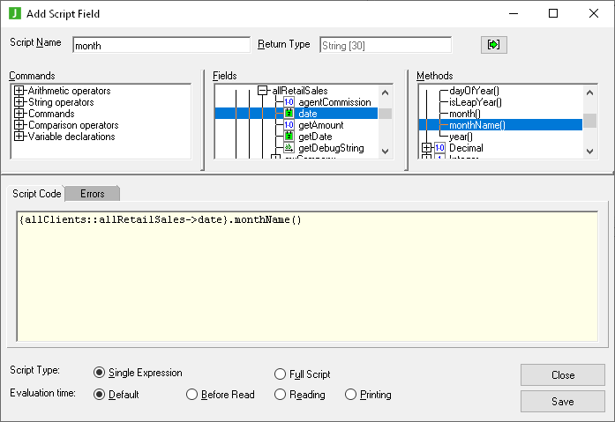Screen dimensions: 615x422
Task: Click the application icon in the title bar
Action: [x=15, y=13]
